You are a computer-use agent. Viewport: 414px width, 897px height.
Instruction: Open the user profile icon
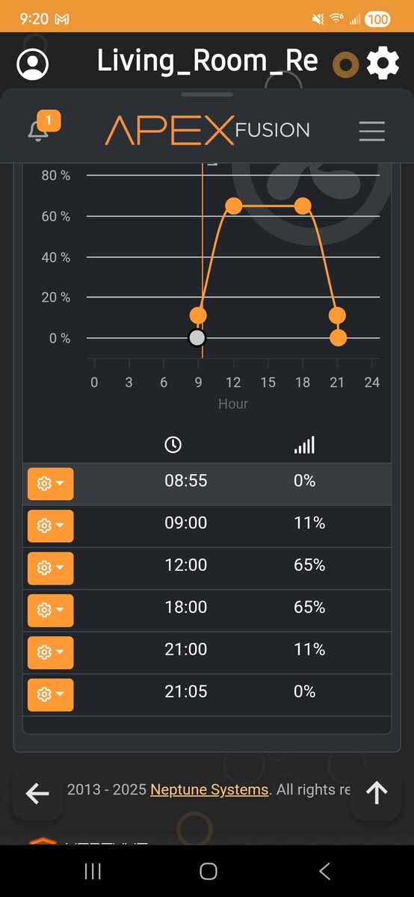pos(32,64)
